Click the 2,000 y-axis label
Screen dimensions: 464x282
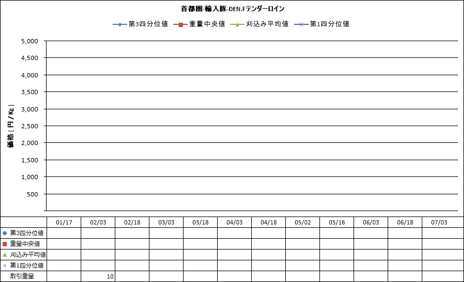tap(30, 143)
